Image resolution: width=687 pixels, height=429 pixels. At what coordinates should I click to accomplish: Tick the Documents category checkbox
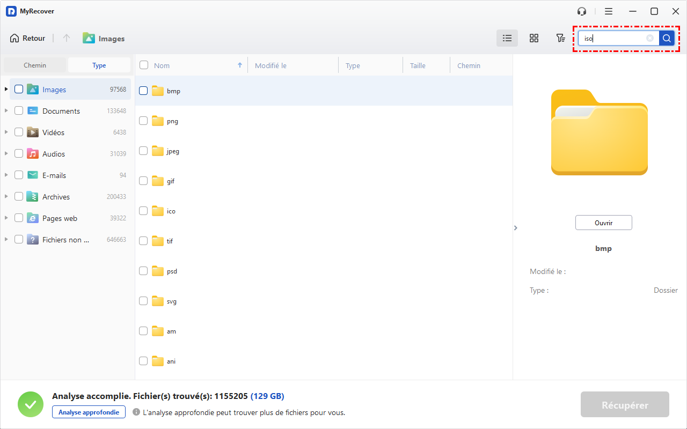point(19,110)
